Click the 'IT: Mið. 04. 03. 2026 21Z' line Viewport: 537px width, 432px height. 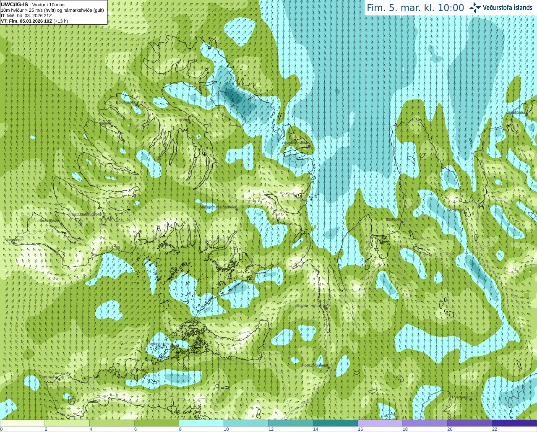click(x=26, y=16)
